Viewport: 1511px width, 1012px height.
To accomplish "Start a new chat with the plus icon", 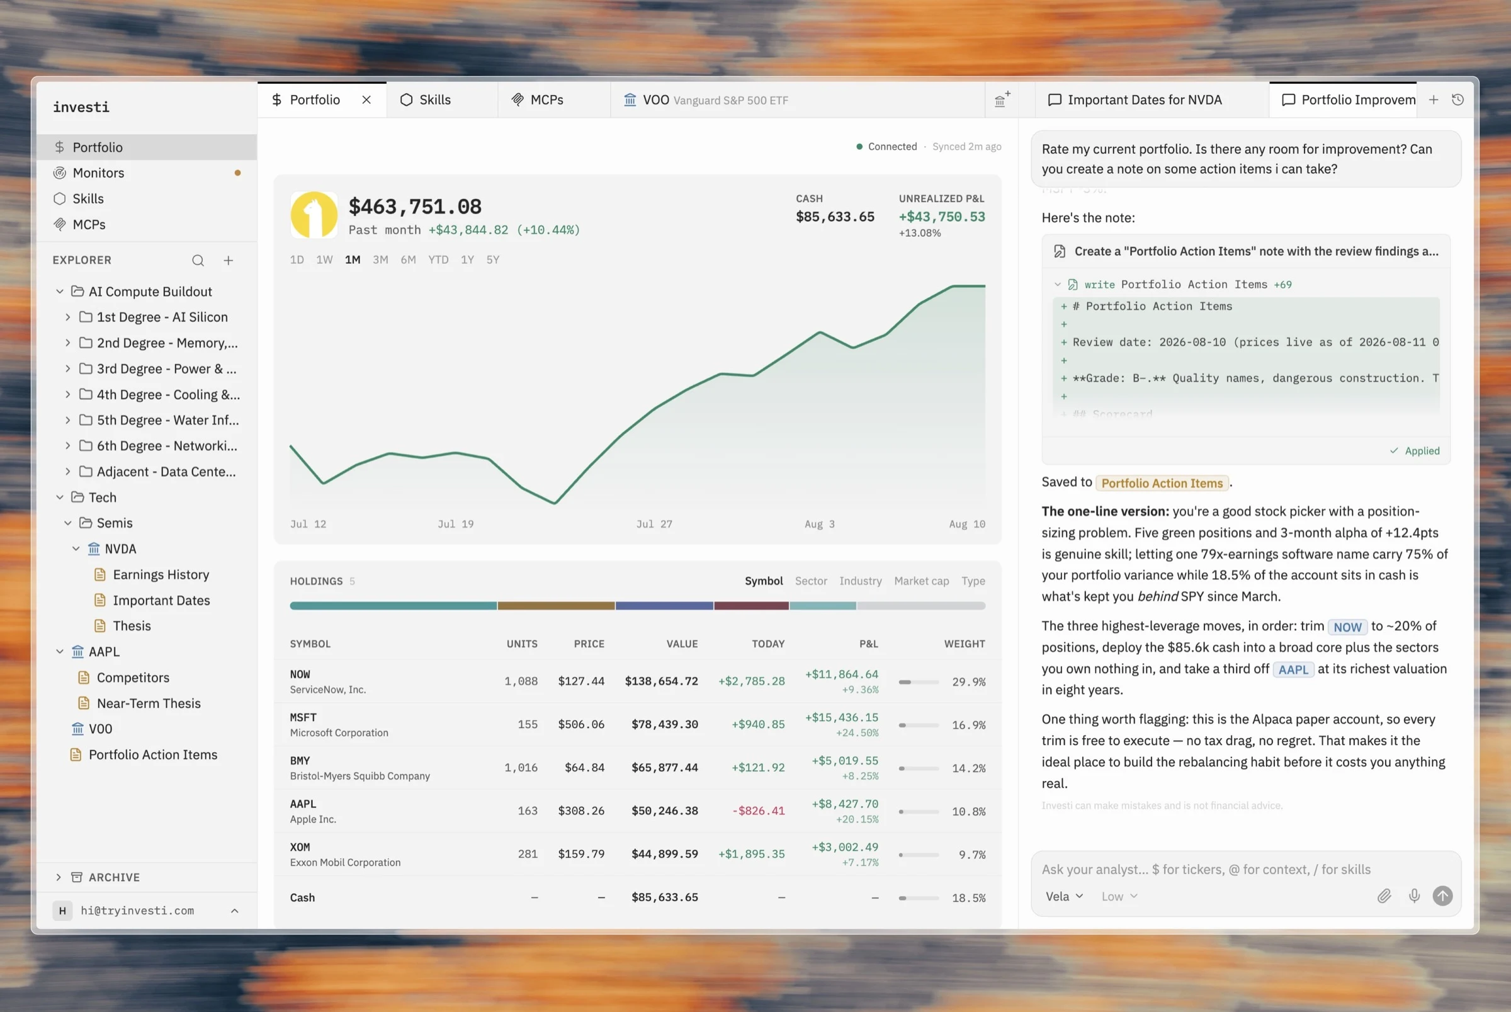I will [1434, 100].
